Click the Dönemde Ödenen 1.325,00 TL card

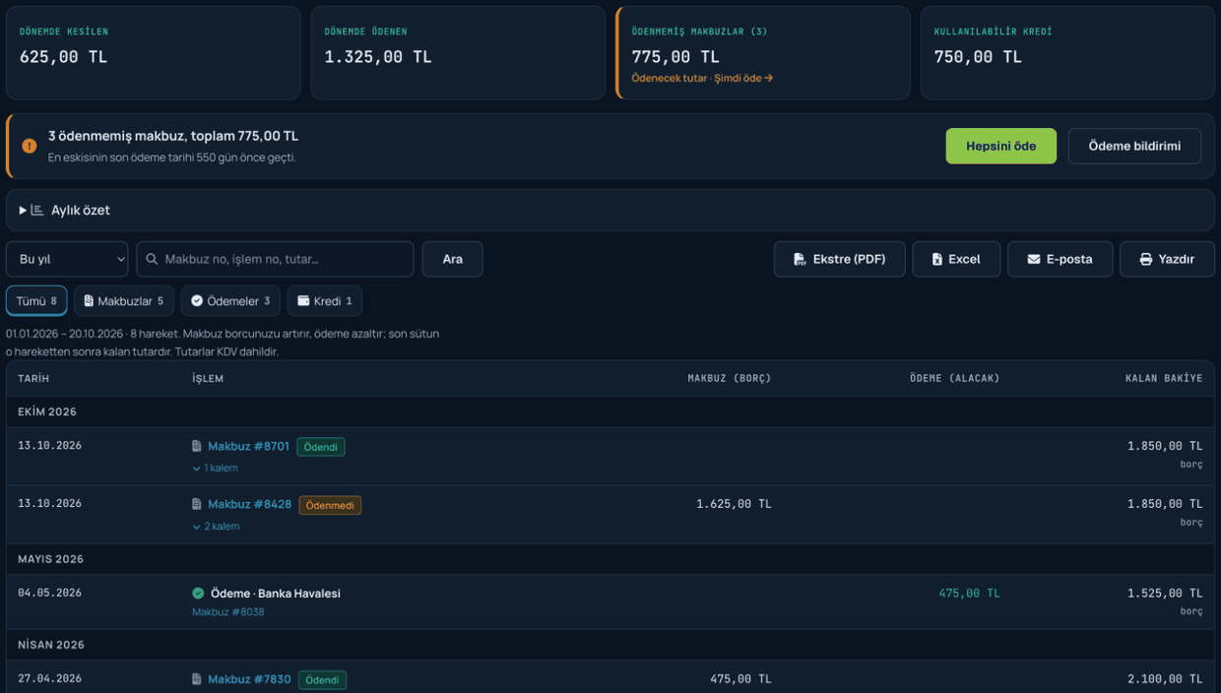point(458,53)
